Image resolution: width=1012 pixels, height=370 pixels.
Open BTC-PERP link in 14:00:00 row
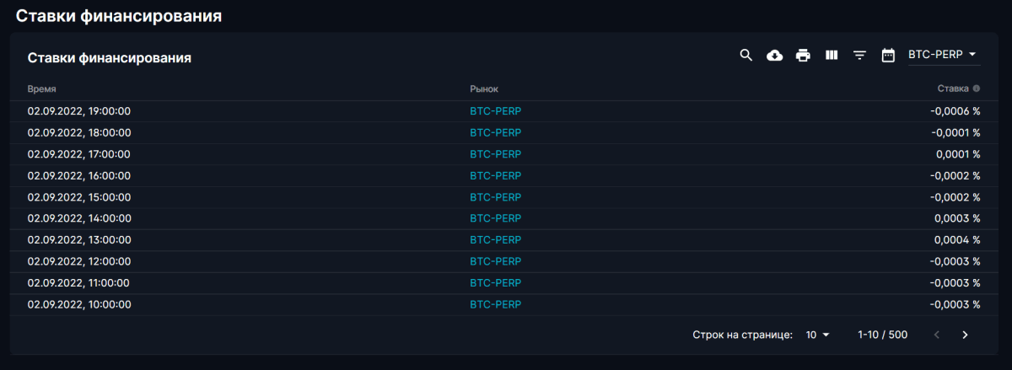pyautogui.click(x=495, y=218)
